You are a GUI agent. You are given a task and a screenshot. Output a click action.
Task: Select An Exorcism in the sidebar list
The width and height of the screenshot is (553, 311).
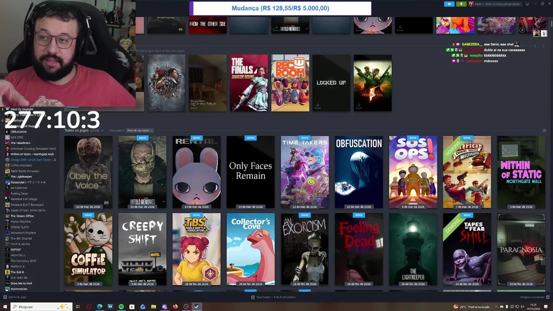(19, 188)
